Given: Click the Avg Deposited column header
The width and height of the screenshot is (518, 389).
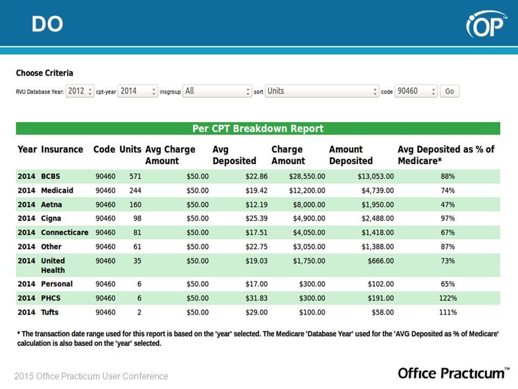Looking at the screenshot, I should (234, 155).
